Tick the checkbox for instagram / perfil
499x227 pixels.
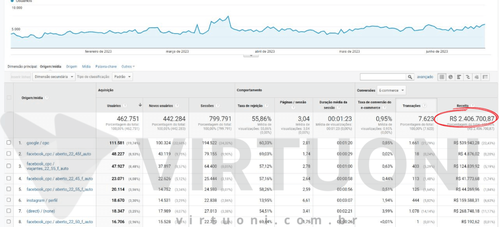point(8,200)
